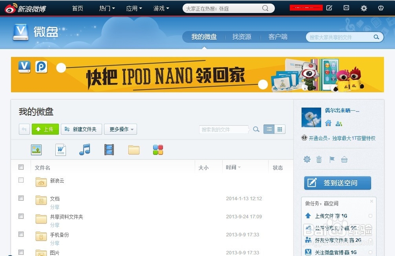Sort by 时间 column dropdown
Image resolution: width=395 pixels, height=256 pixels.
[233, 167]
